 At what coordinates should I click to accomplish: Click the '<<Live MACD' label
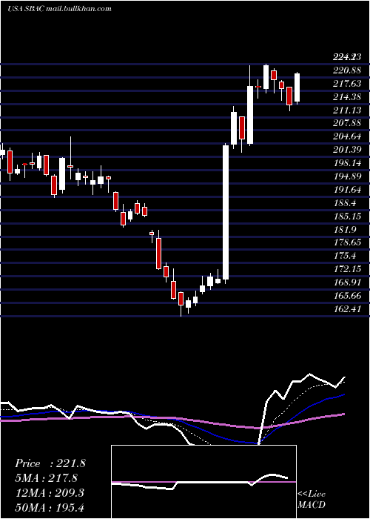pos(312,499)
